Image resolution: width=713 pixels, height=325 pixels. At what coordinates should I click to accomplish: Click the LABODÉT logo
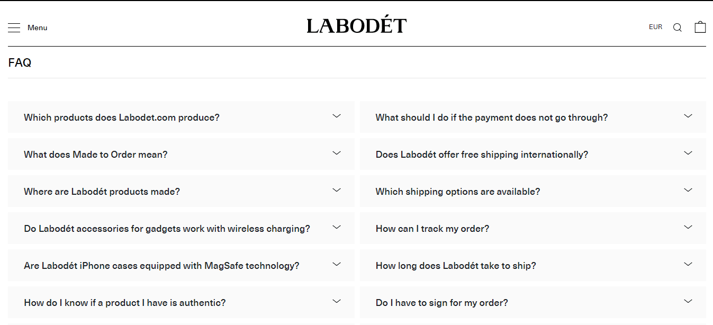356,26
